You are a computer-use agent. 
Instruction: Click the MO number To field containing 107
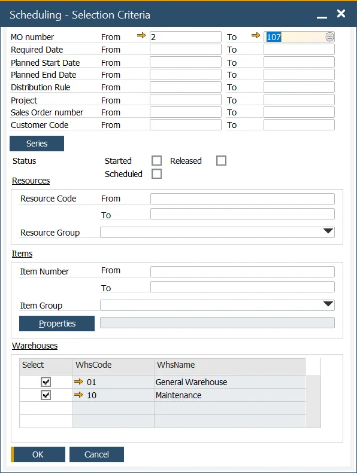pyautogui.click(x=299, y=37)
